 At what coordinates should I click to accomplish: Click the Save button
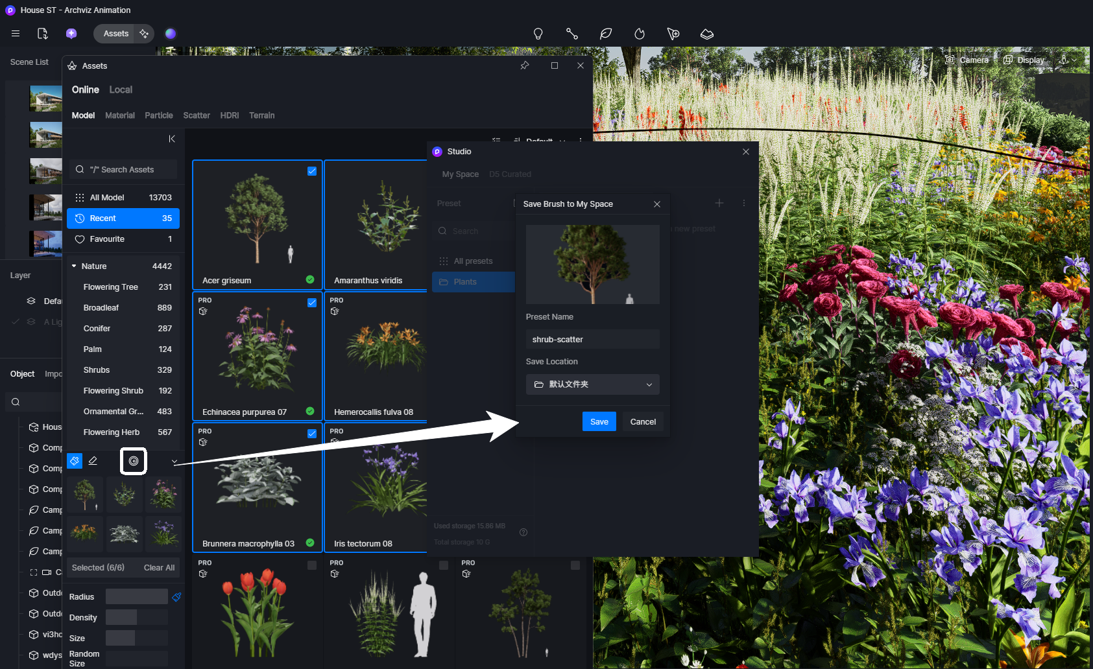(599, 421)
